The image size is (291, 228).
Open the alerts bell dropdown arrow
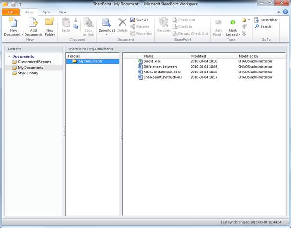249,20
